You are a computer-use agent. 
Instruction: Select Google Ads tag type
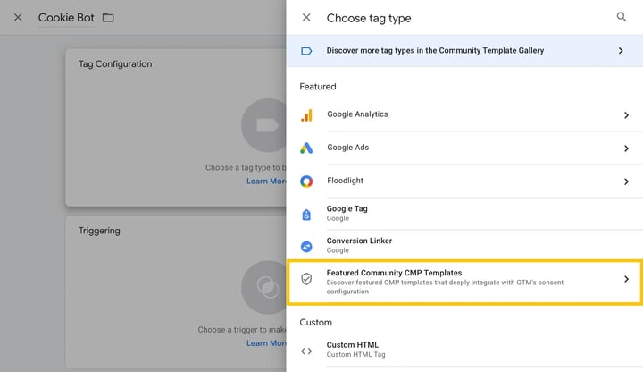pos(464,148)
